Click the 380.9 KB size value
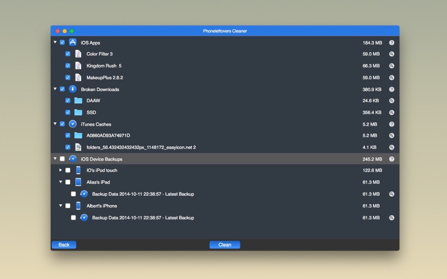Viewport: 447px width, 279px height. (x=372, y=89)
